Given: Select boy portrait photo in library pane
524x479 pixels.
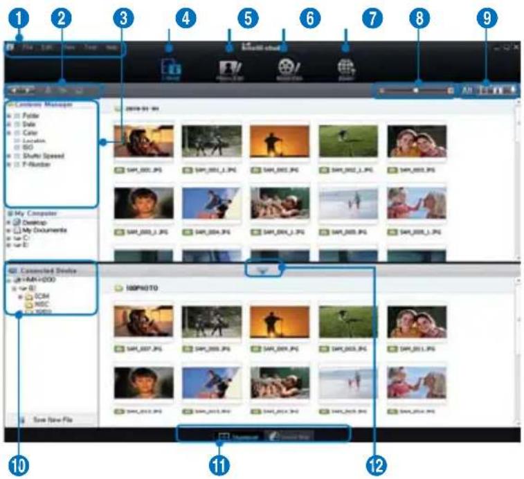Looking at the screenshot, I should (144, 204).
